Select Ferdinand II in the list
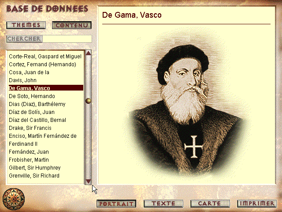The height and width of the screenshot is (212, 282). click(x=23, y=144)
